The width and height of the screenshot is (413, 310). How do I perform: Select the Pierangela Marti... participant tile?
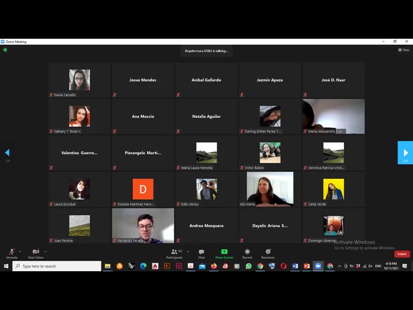(x=143, y=153)
